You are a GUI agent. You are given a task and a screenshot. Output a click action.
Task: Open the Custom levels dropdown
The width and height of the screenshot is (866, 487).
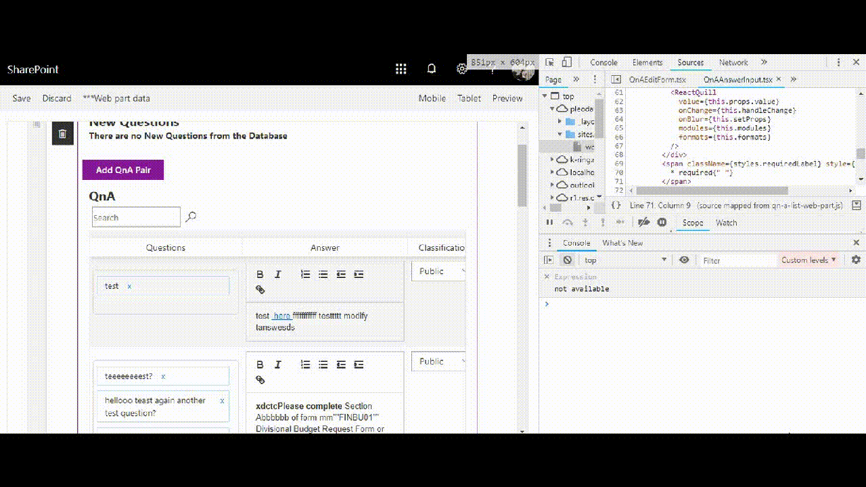(x=808, y=260)
